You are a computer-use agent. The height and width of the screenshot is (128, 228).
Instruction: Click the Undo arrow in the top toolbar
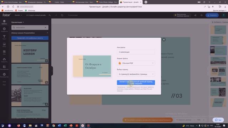50,15
